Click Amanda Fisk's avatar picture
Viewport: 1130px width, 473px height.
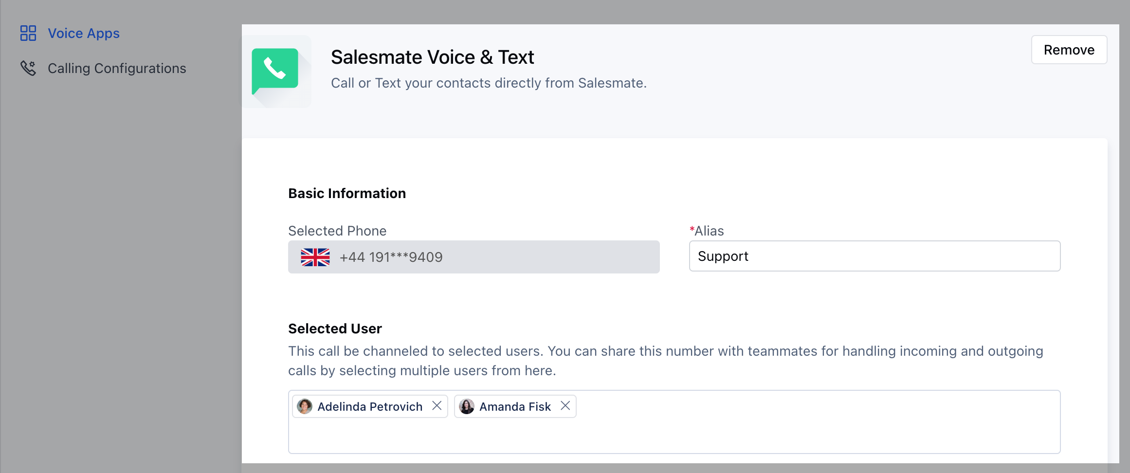pyautogui.click(x=467, y=406)
